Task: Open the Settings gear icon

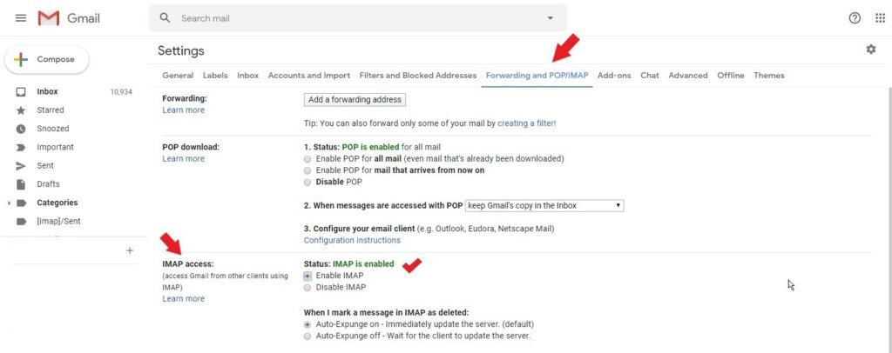Action: [x=870, y=50]
